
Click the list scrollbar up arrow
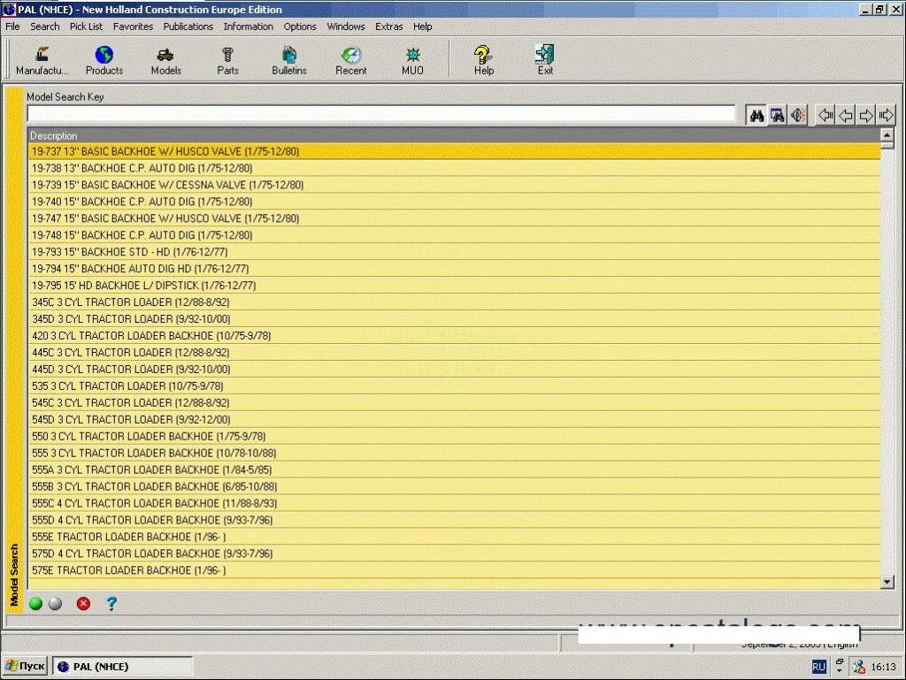click(887, 135)
